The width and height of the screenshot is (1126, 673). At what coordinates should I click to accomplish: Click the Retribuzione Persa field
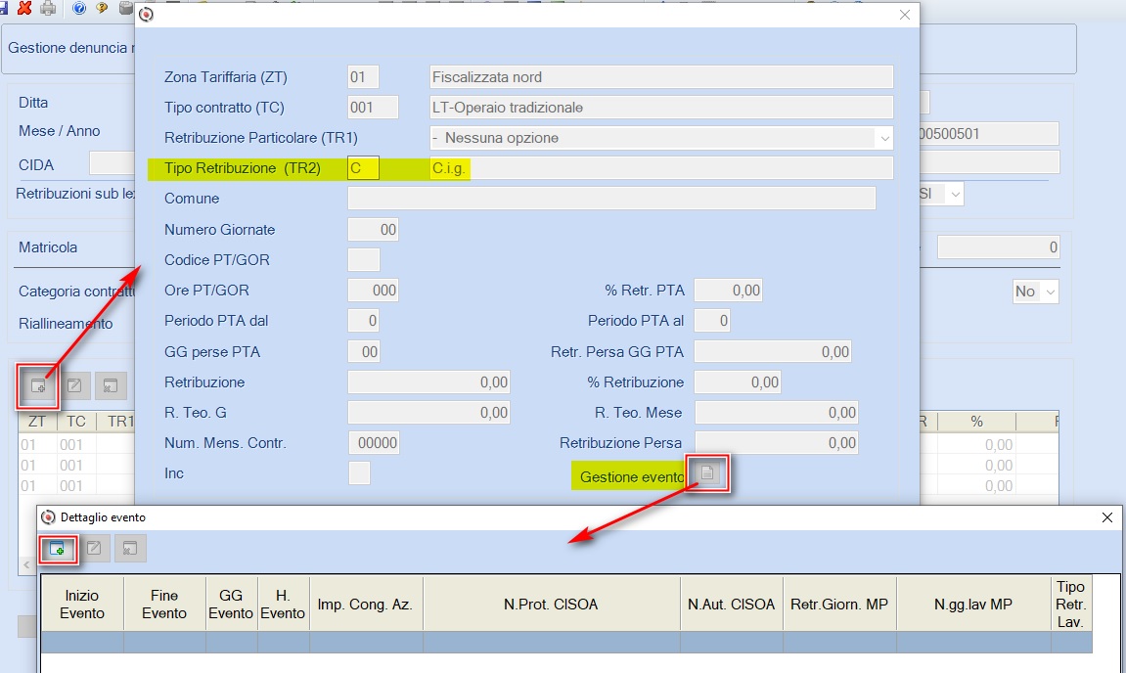[777, 442]
